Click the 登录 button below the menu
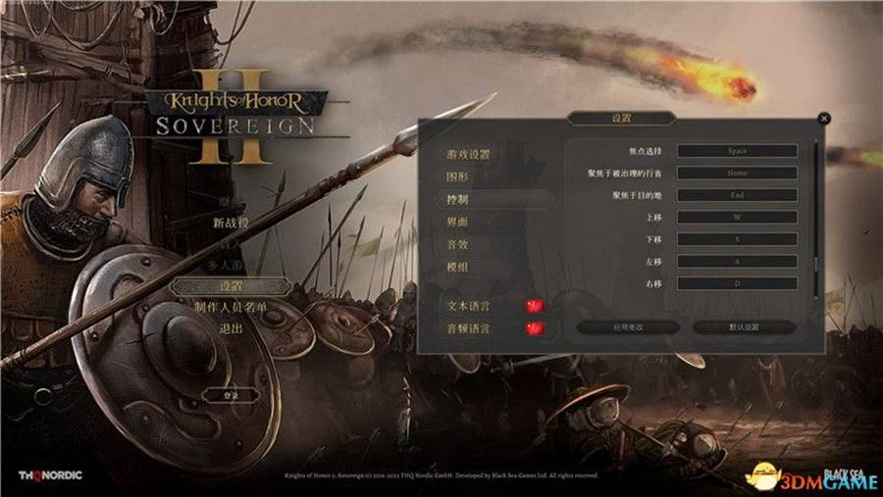Image resolution: width=883 pixels, height=497 pixels. tap(231, 396)
